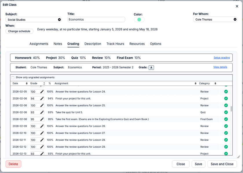Toggle completion checkmark for Lesson 27 review
Viewport: 243px width, 173px height.
tap(226, 133)
